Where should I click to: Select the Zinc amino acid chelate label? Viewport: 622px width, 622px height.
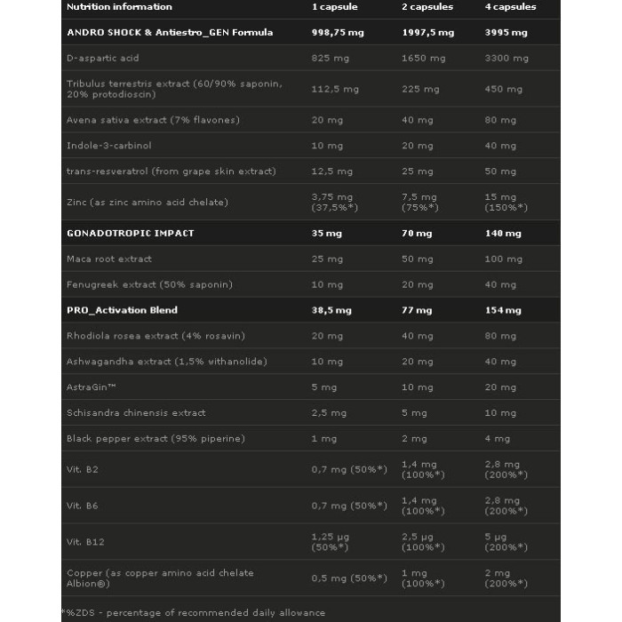tap(148, 202)
